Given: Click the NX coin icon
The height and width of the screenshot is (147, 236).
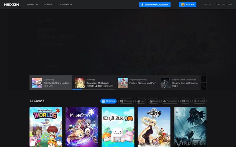Looking at the screenshot, I should [x=183, y=5].
